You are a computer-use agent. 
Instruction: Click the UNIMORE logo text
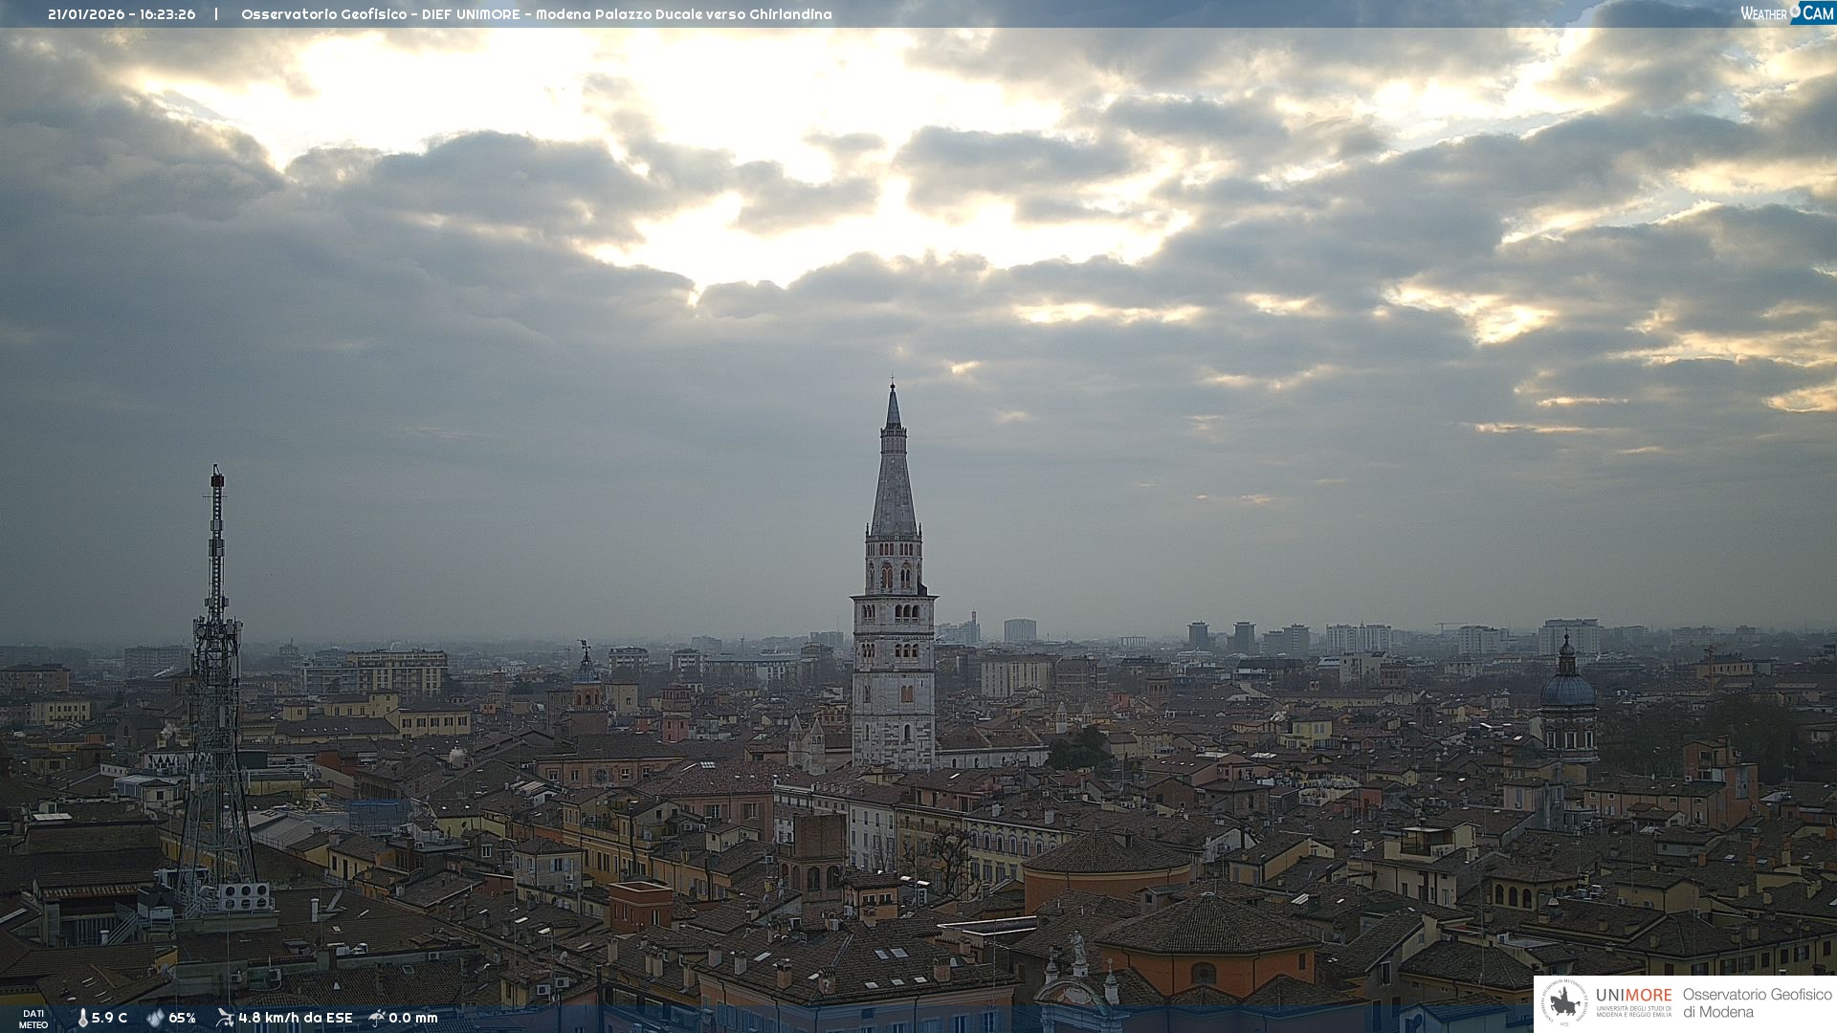1633,996
